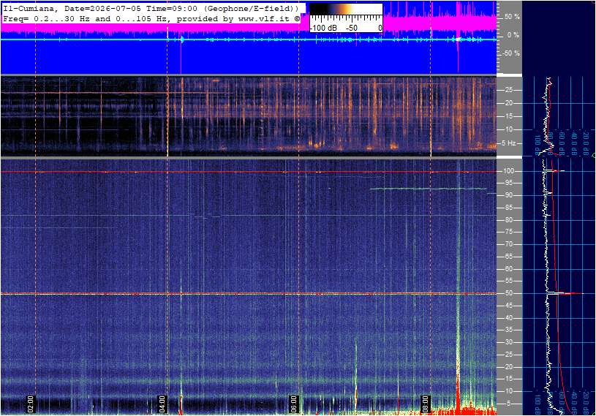
Task: Click the 5 Hz label on the upper spectrogram
Action: click(509, 143)
